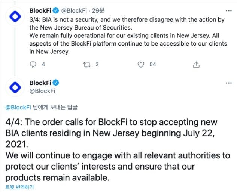Click the 4/4 tweet body text

tap(118, 150)
